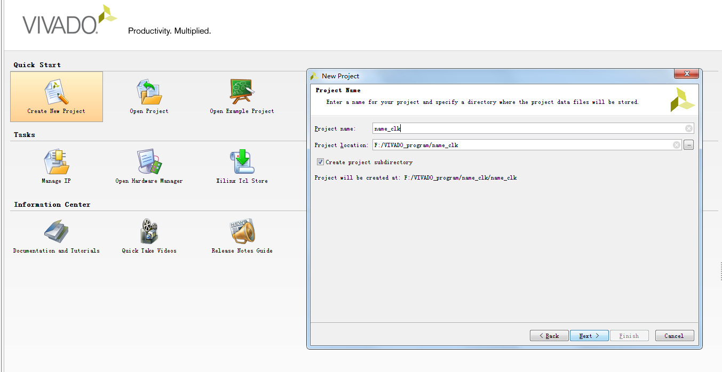Browse for project location with ellipsis button

(x=688, y=145)
